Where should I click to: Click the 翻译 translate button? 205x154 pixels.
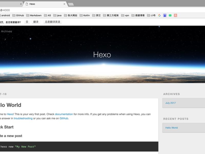tap(36, 22)
